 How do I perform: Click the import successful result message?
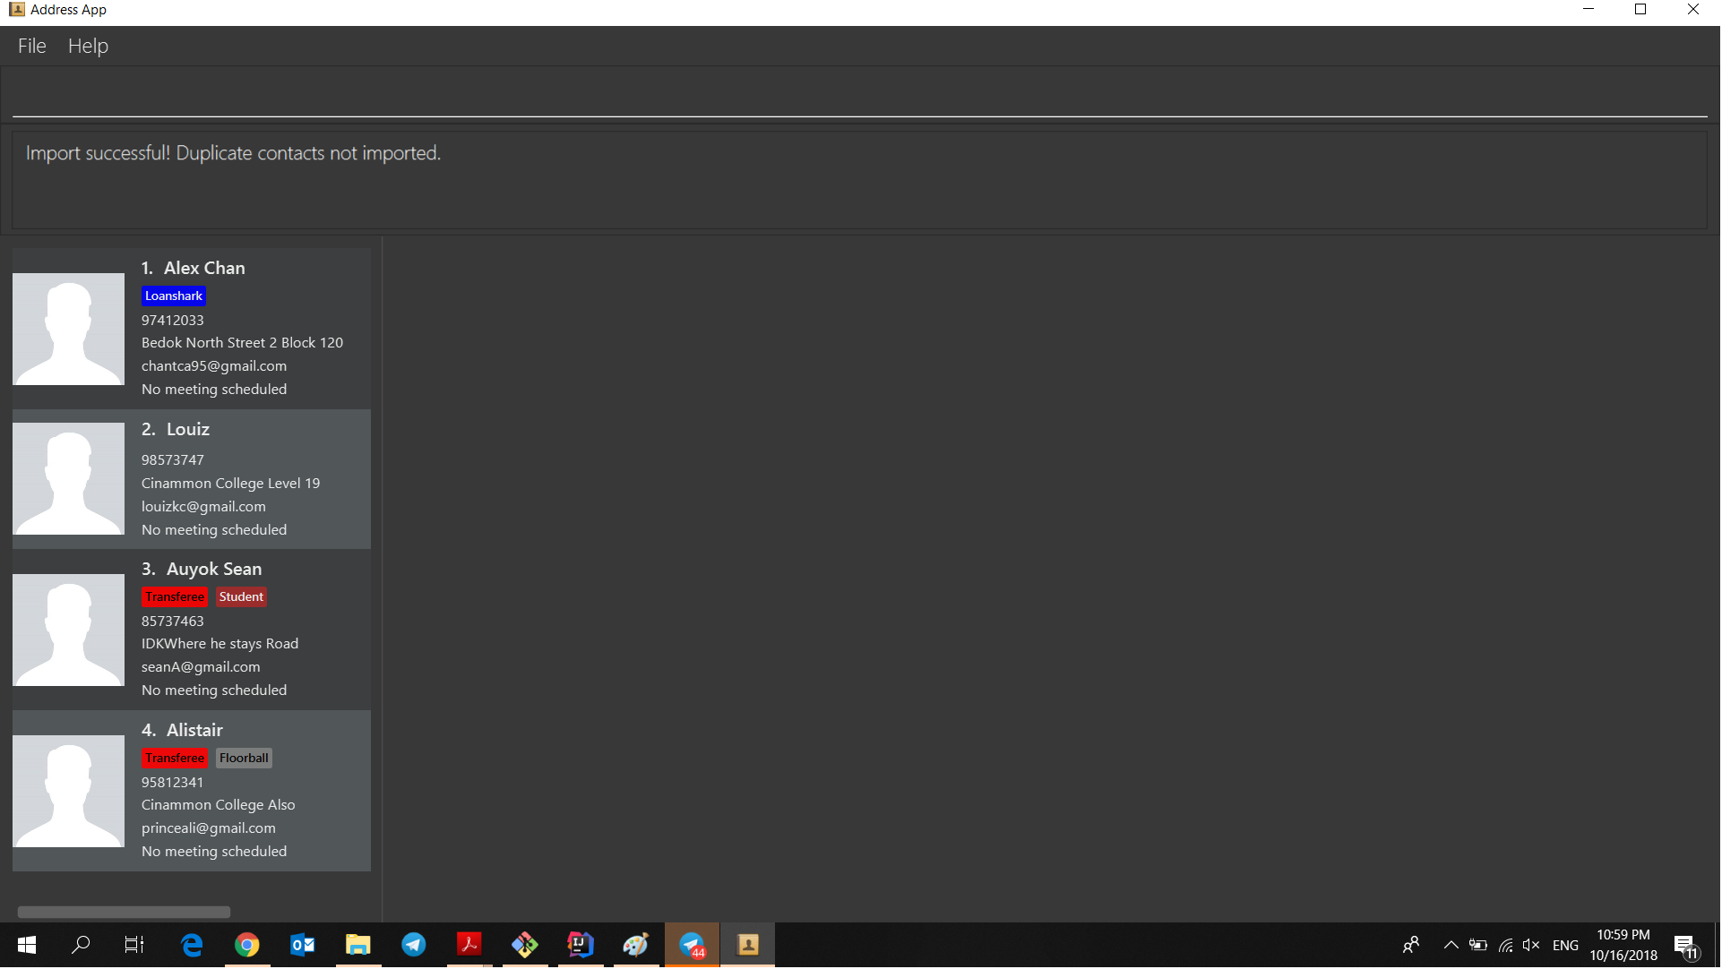pos(233,153)
